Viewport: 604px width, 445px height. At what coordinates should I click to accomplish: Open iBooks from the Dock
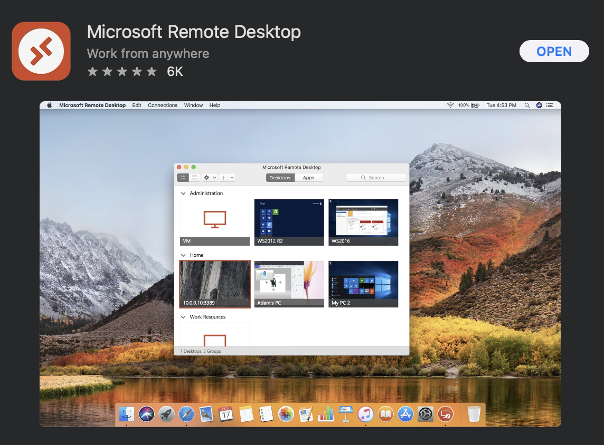point(385,414)
